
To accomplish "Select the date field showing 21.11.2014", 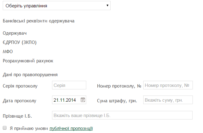I will click(x=66, y=100).
